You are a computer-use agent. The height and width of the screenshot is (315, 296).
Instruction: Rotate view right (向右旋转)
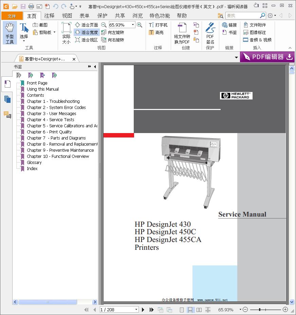(113, 40)
